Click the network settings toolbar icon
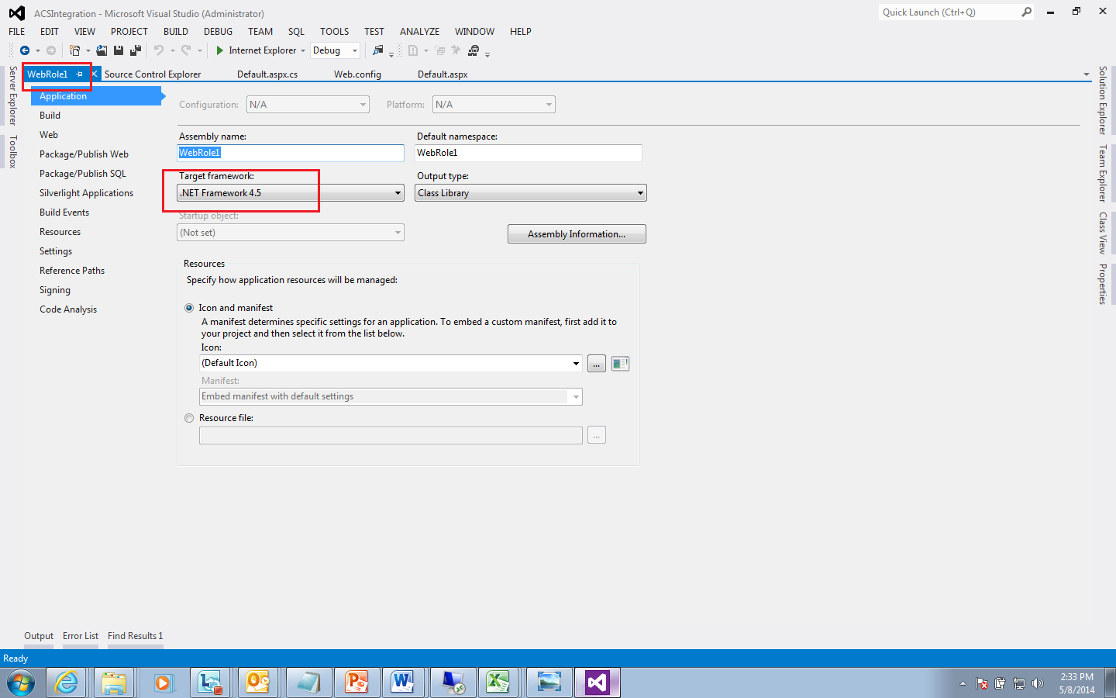 pyautogui.click(x=474, y=50)
